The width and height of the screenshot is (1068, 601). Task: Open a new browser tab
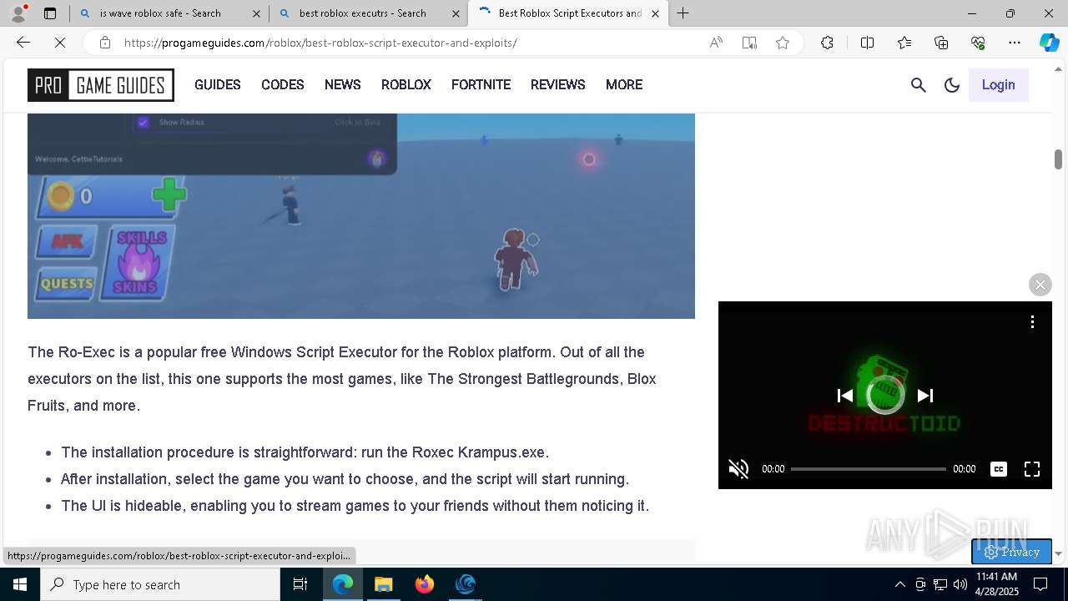point(683,13)
